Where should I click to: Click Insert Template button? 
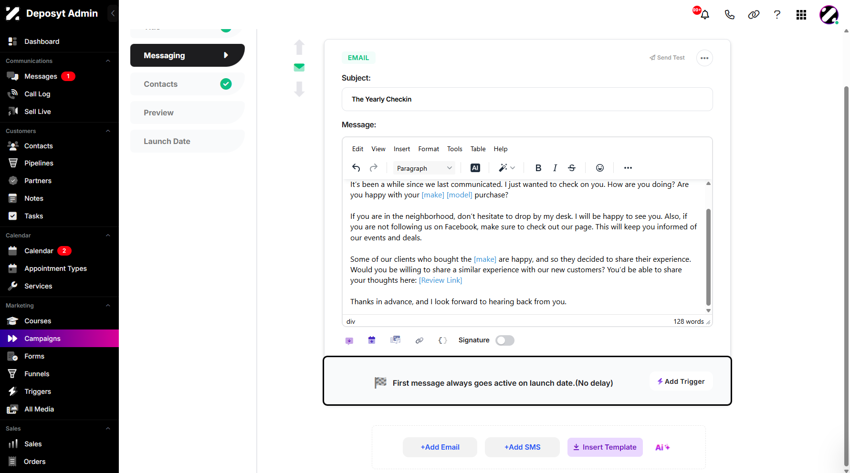(605, 447)
